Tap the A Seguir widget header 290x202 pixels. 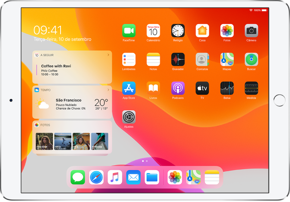point(47,55)
